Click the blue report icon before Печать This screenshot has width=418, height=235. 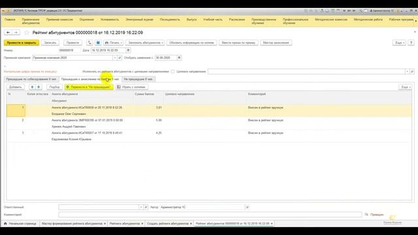click(98, 42)
